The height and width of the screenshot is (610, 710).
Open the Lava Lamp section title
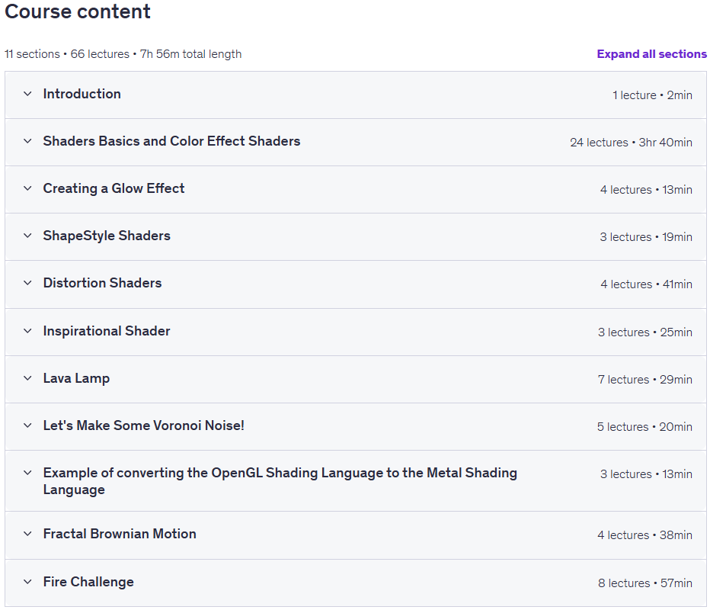[76, 378]
